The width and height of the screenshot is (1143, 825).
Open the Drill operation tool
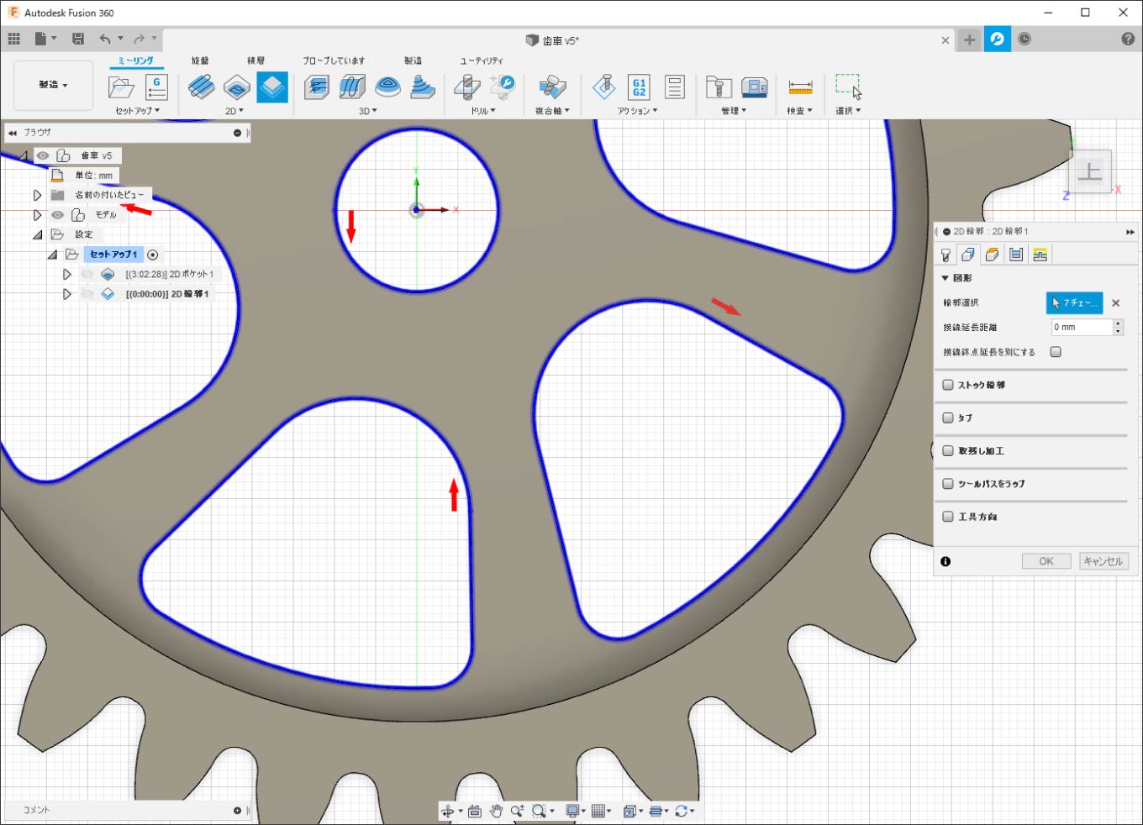coord(467,87)
